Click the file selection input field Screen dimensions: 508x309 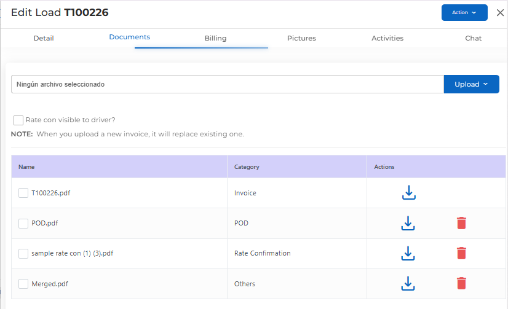click(x=227, y=84)
